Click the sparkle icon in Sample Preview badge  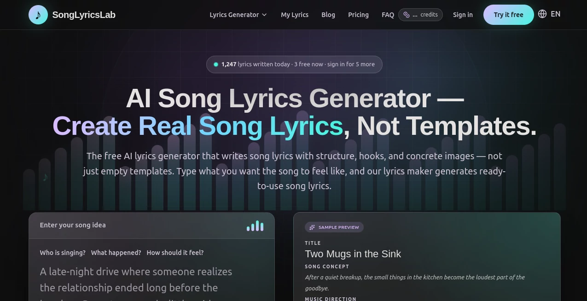click(x=312, y=227)
